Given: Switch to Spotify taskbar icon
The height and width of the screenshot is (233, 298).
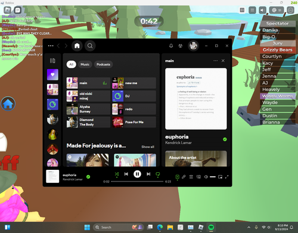Looking at the screenshot, I should point(211,227).
